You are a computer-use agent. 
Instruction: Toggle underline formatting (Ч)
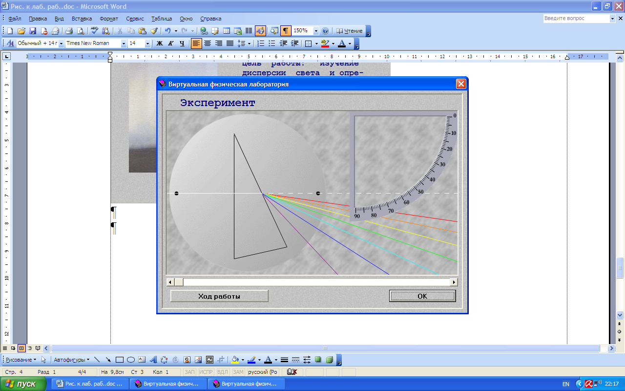182,43
